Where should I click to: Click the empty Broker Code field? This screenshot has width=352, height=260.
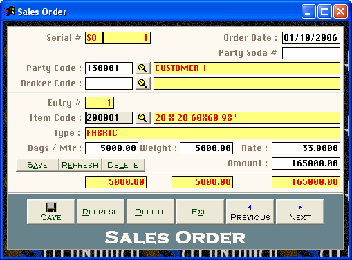pos(109,83)
